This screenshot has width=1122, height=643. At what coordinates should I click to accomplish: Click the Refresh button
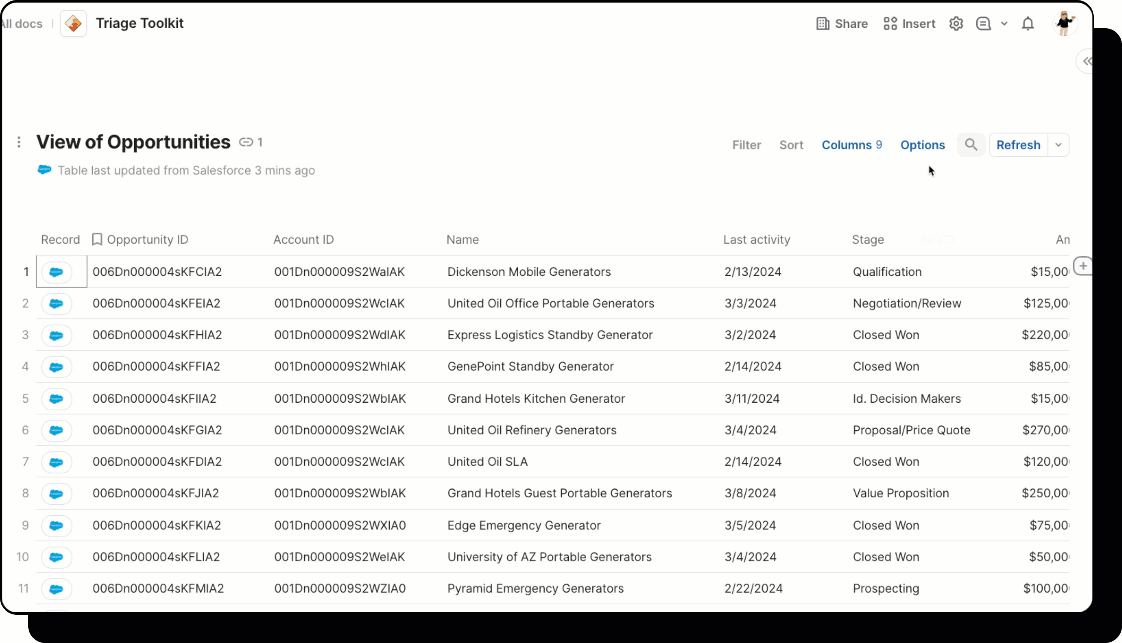click(1018, 145)
